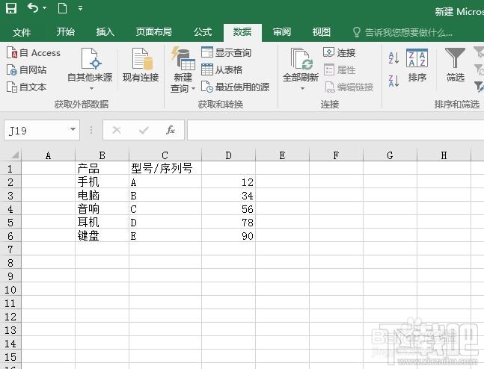Screen dimensions: 484x369
Task: Click the Save icon in quick access toolbar
Action: tap(10, 8)
